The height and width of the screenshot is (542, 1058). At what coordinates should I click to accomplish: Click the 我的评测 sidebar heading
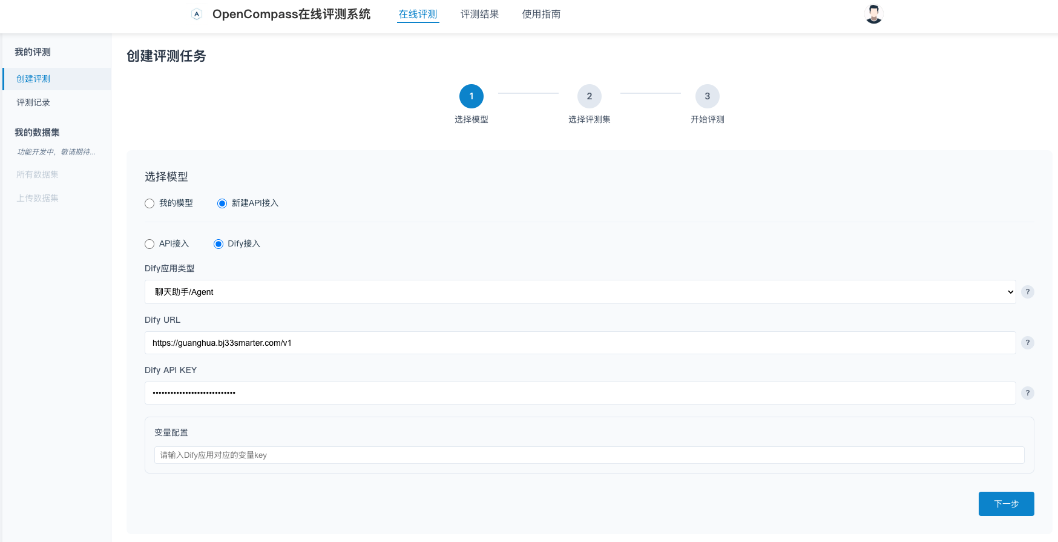(33, 52)
